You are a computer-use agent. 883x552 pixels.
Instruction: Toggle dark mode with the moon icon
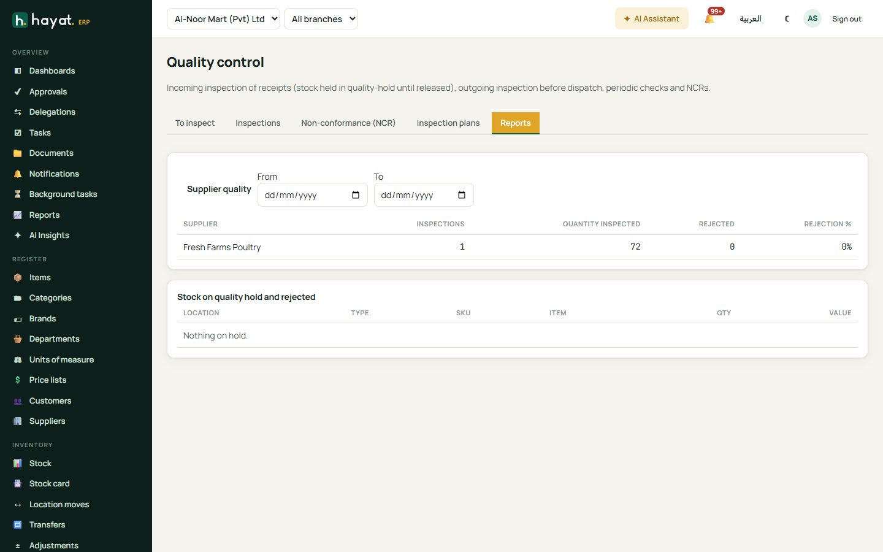pos(787,19)
